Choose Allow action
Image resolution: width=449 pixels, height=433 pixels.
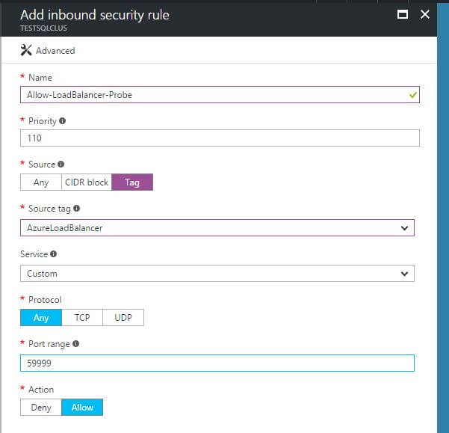pos(82,408)
